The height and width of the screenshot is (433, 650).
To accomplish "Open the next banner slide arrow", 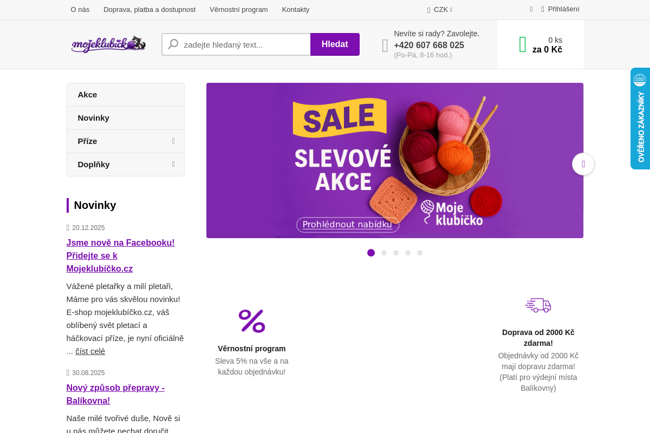I will coord(583,164).
